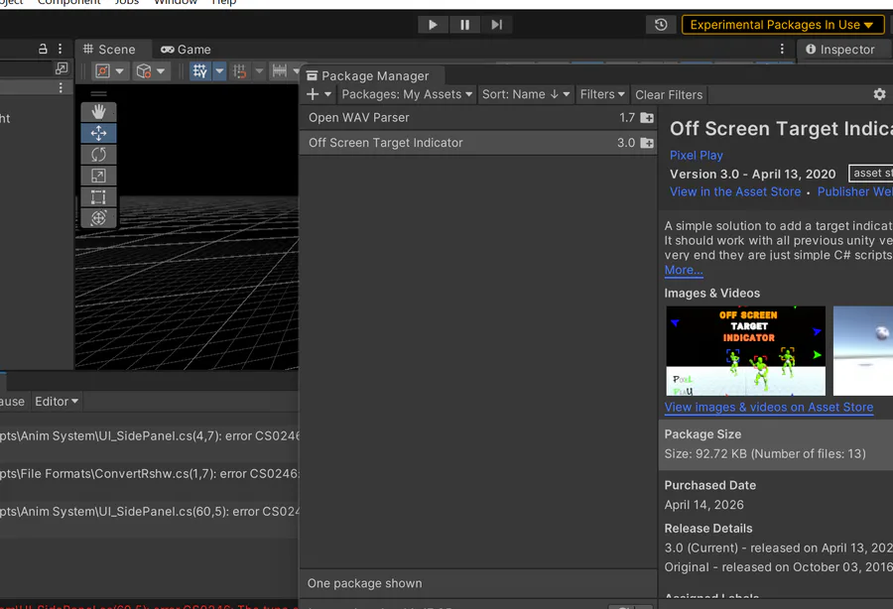
Task: Open the Pixel Play publisher link
Action: point(696,156)
